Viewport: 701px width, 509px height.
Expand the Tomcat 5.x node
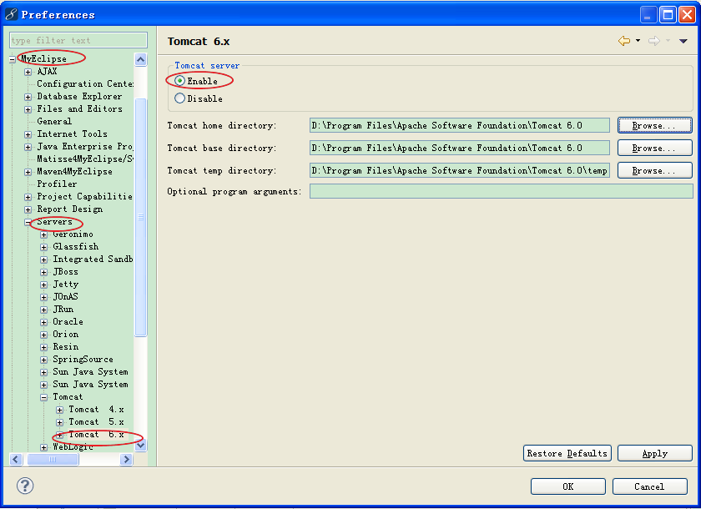(x=59, y=422)
